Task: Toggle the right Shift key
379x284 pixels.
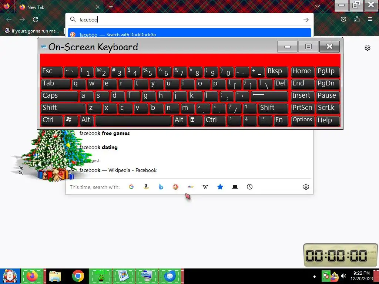Action: pos(273,108)
